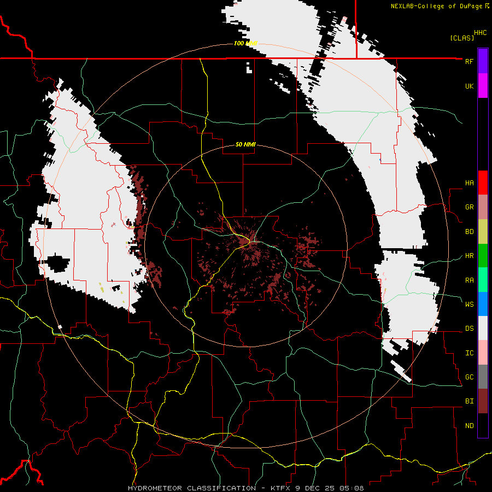Select the BD yellow legend swatch
This screenshot has height=492, width=492.
pyautogui.click(x=483, y=231)
